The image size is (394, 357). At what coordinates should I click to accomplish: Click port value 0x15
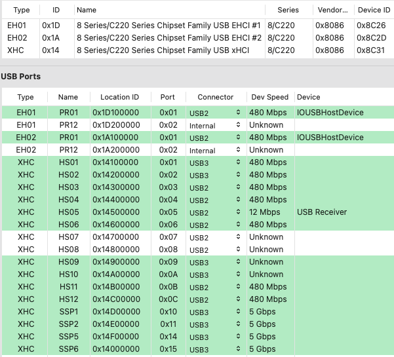pos(168,349)
